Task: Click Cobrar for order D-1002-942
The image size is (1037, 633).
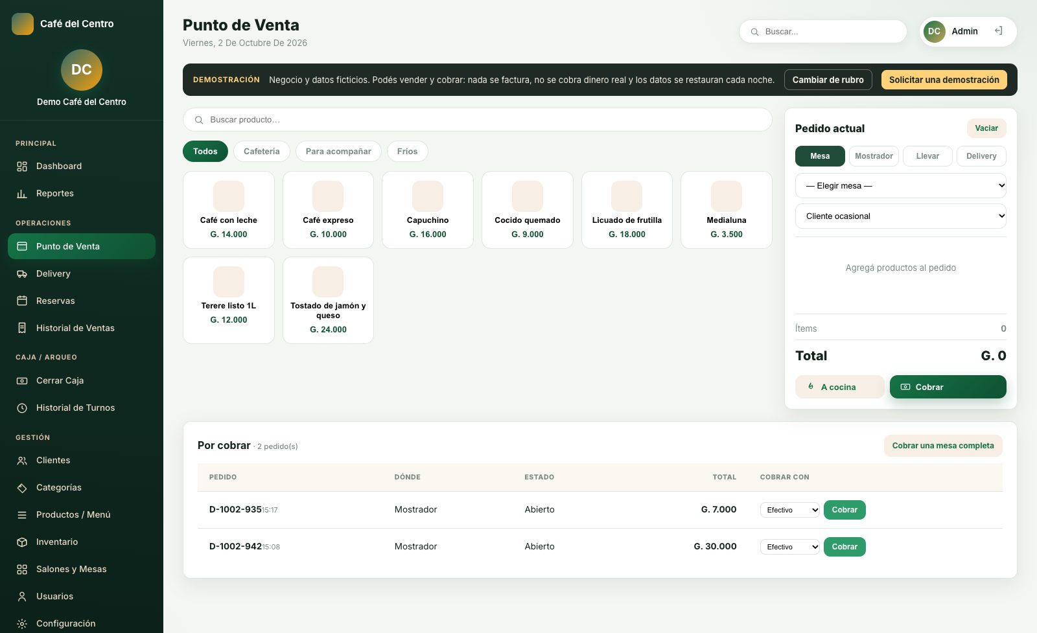Action: pyautogui.click(x=845, y=547)
